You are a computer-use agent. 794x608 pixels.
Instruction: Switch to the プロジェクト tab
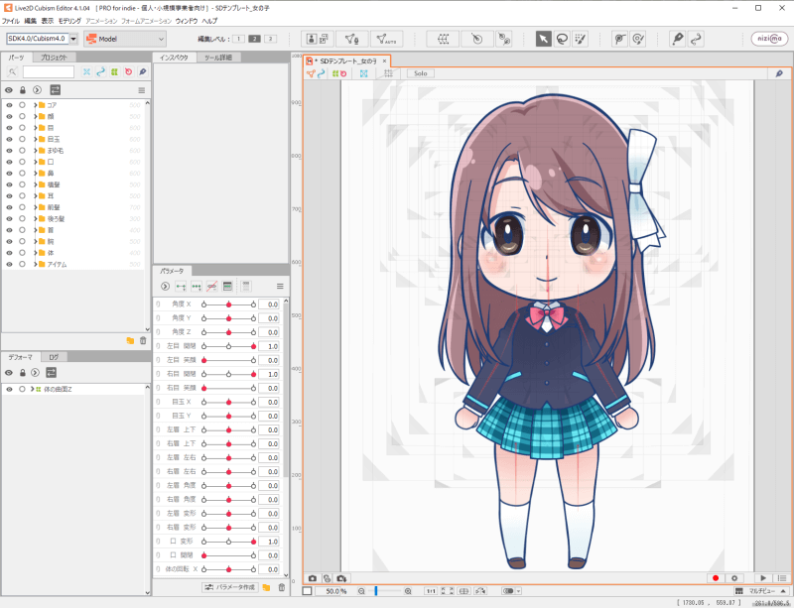54,58
